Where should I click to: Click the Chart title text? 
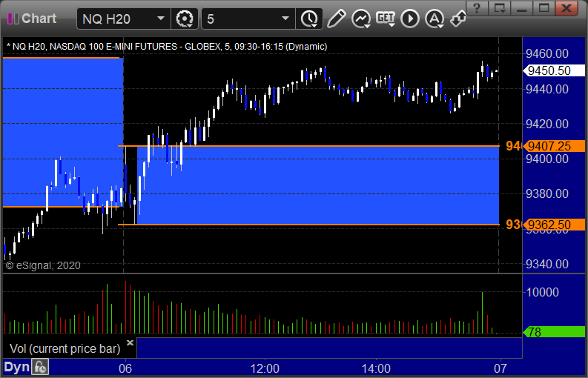pyautogui.click(x=39, y=19)
